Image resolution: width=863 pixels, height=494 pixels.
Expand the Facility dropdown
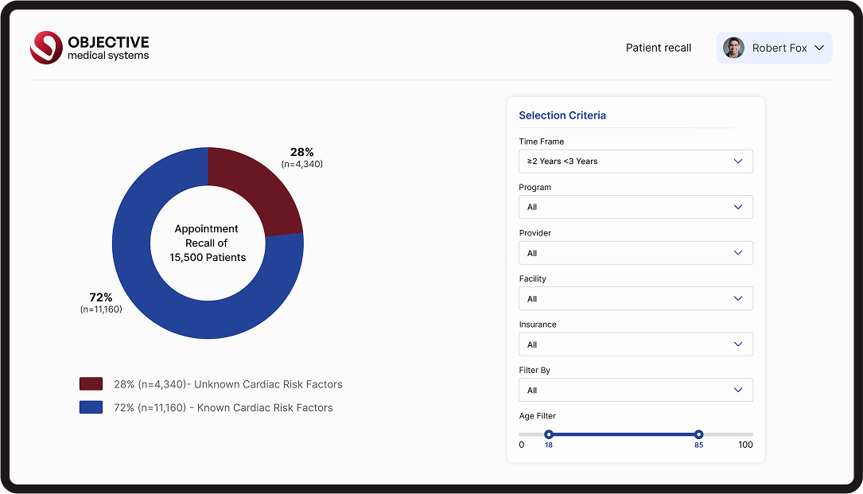[x=635, y=299]
